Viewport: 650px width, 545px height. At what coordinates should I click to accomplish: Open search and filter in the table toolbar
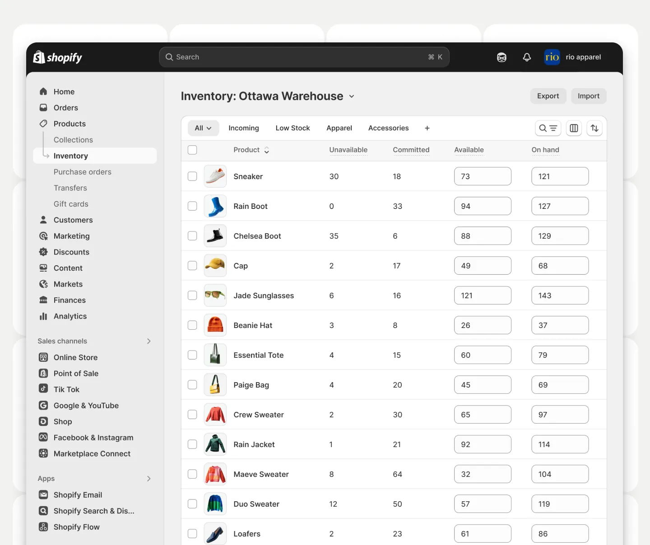pos(548,128)
